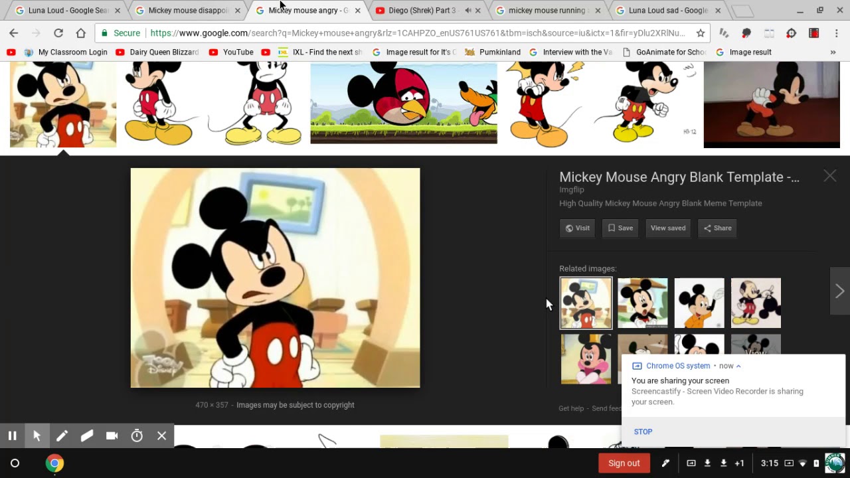Screen dimensions: 850x478
Task: Click the Share button
Action: pyautogui.click(x=717, y=228)
